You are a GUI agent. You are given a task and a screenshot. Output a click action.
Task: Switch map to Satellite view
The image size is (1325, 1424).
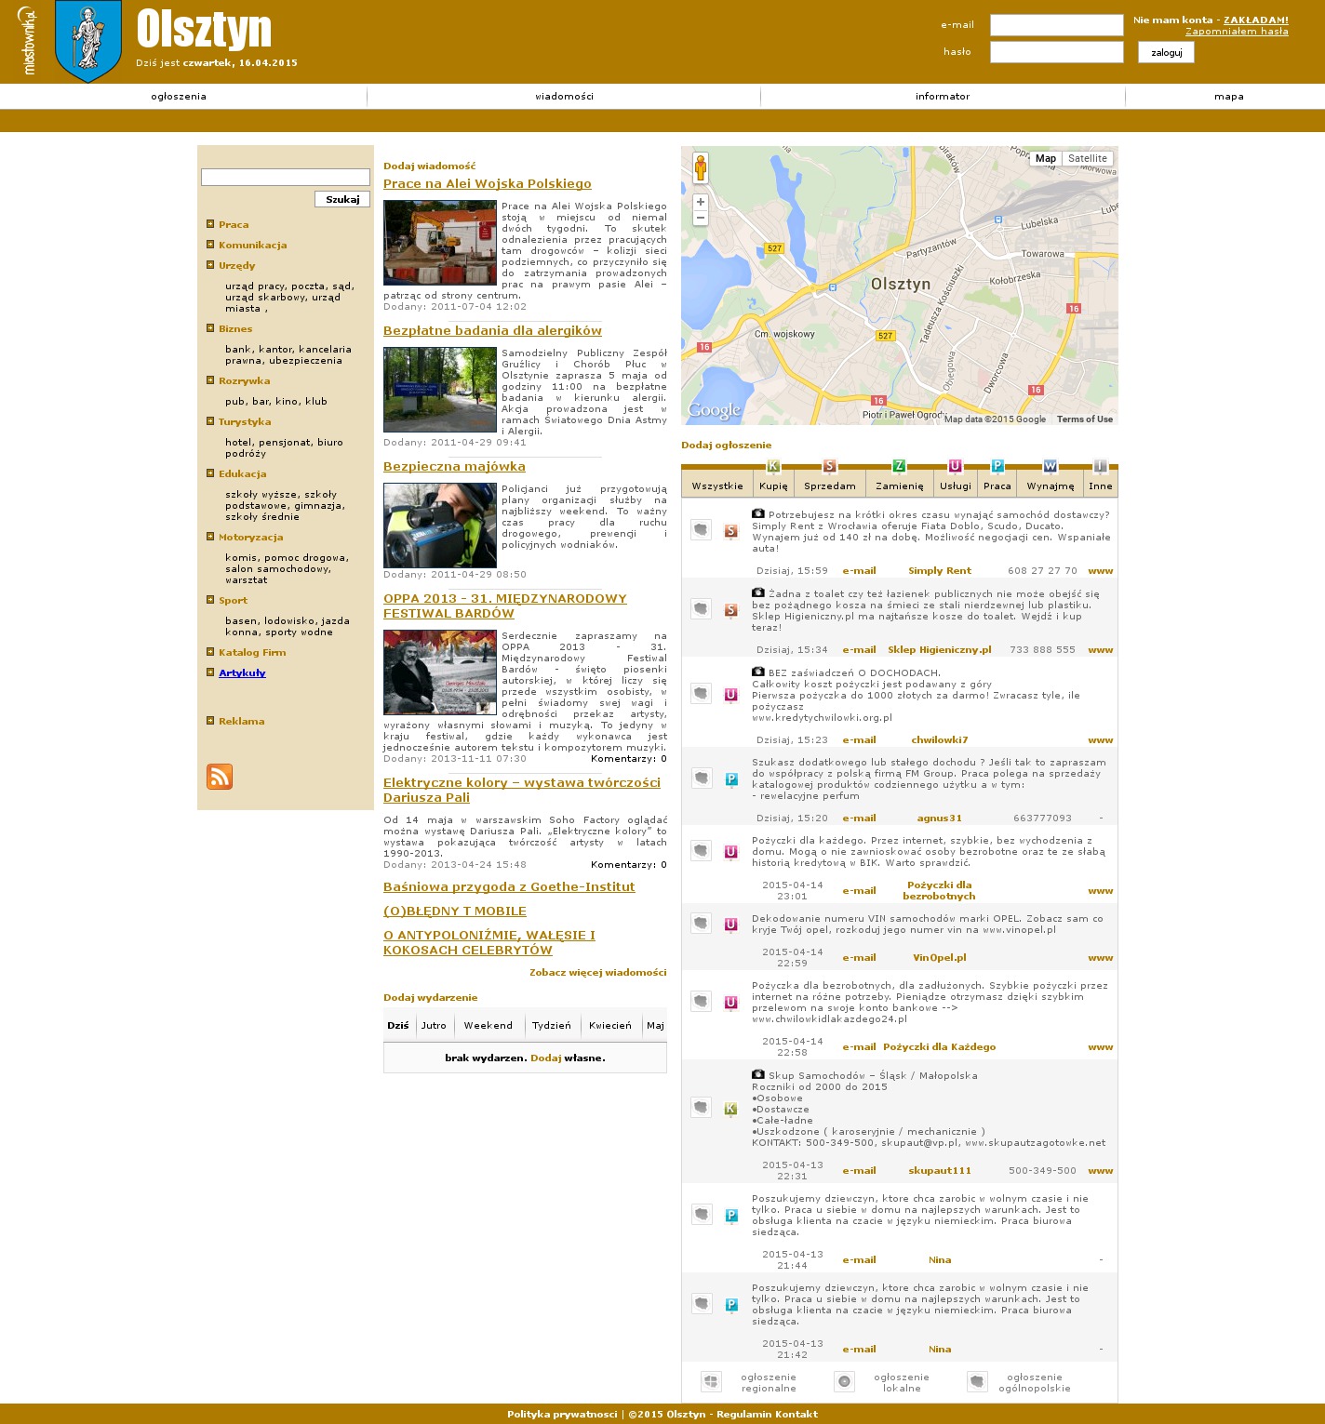[x=1087, y=158]
